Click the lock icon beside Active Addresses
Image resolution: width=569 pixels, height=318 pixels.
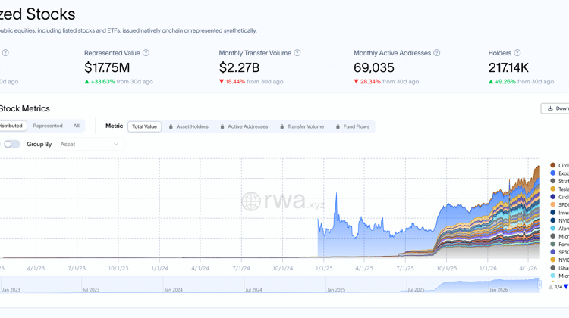pos(222,127)
